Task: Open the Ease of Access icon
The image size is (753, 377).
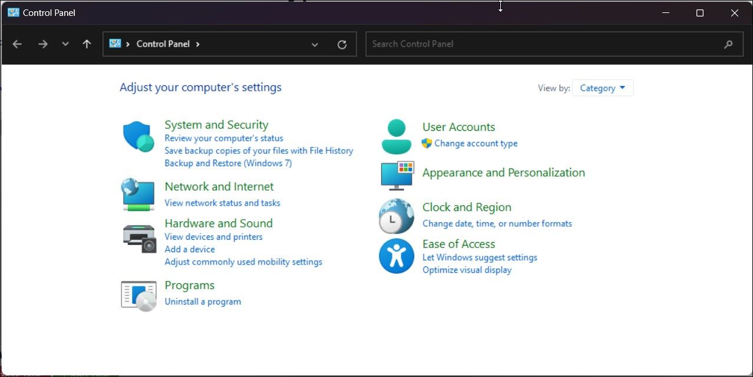Action: 396,256
